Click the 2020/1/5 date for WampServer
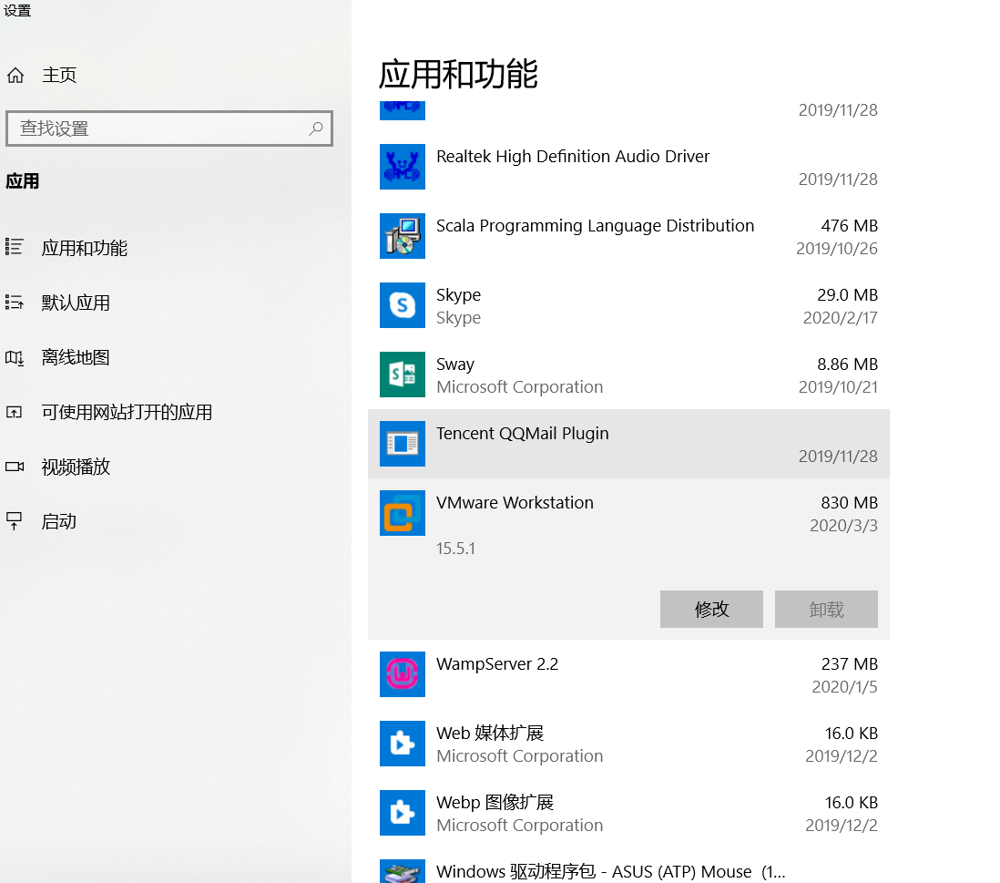 point(845,687)
